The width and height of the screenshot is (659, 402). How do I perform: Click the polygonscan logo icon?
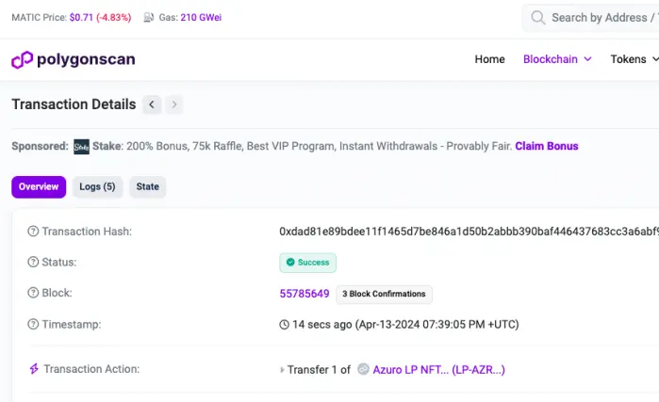tap(22, 59)
